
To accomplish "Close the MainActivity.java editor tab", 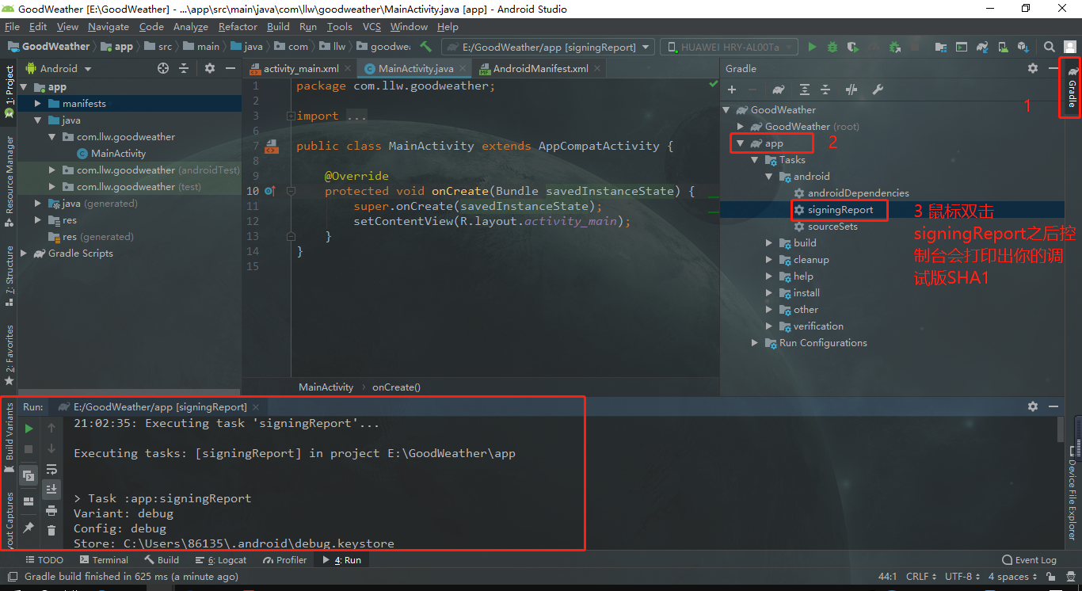I will 463,69.
